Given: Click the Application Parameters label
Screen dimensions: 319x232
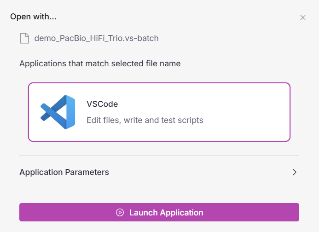Looking at the screenshot, I should (64, 172).
